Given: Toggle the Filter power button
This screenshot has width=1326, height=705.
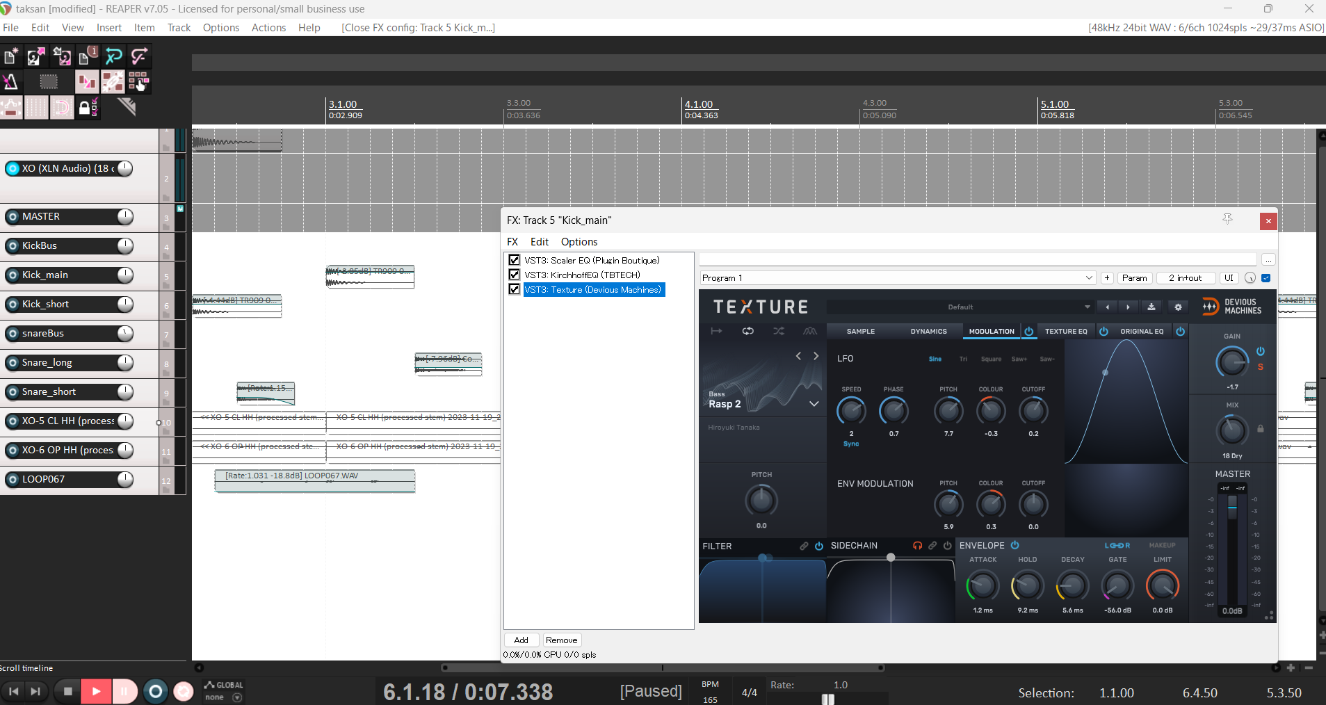Looking at the screenshot, I should coord(819,546).
